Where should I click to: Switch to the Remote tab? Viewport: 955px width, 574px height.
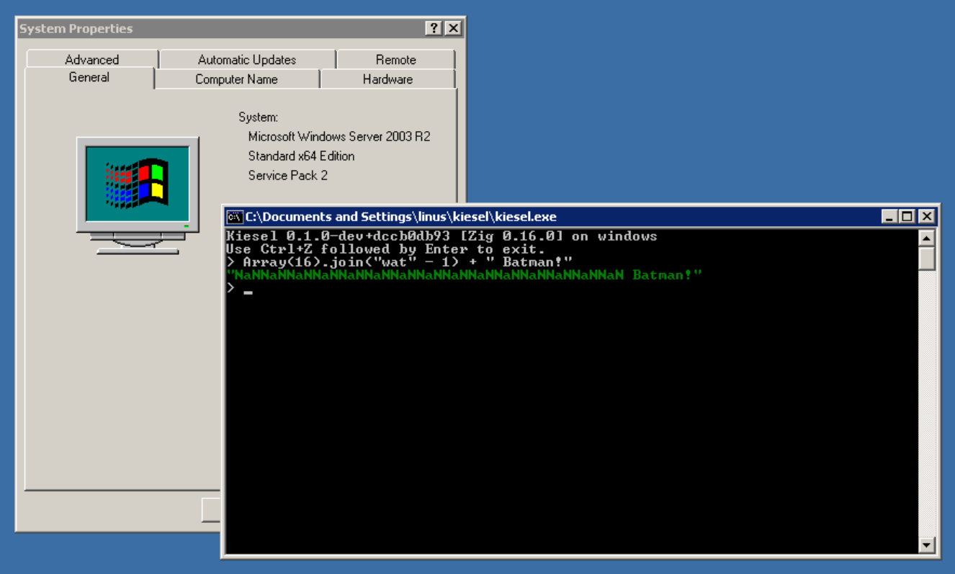396,59
